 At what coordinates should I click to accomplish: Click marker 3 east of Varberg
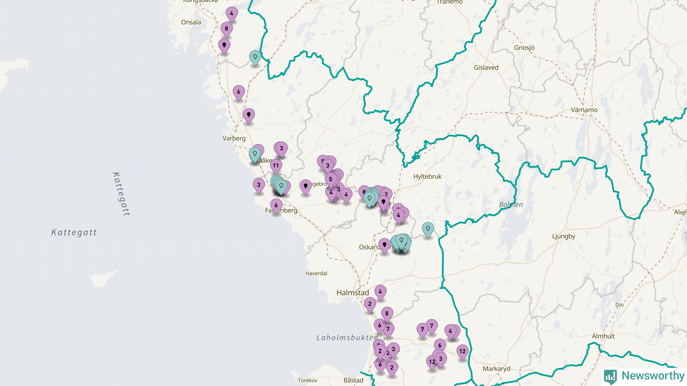(x=282, y=149)
